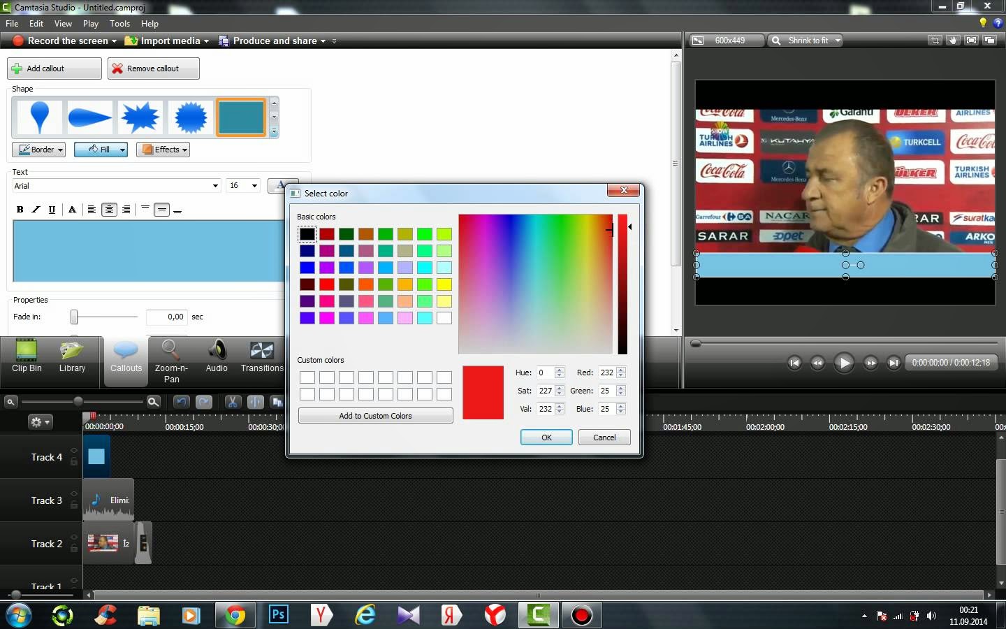This screenshot has width=1006, height=629.
Task: Toggle lock for Track 2
Action: (x=74, y=548)
